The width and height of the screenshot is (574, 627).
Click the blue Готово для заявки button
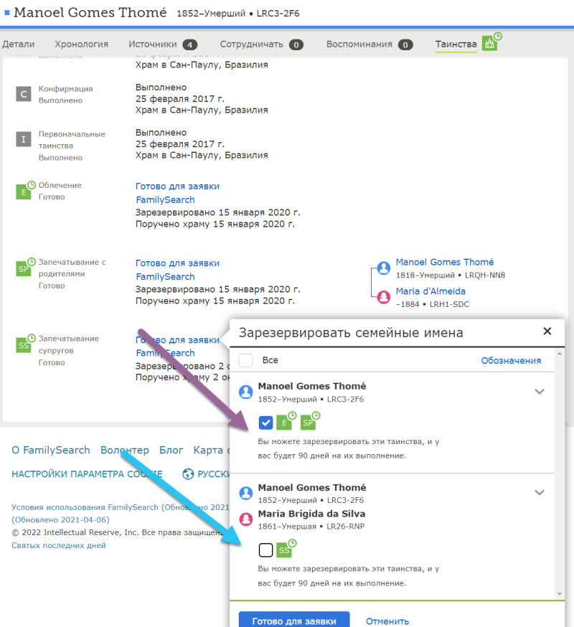coord(294,619)
